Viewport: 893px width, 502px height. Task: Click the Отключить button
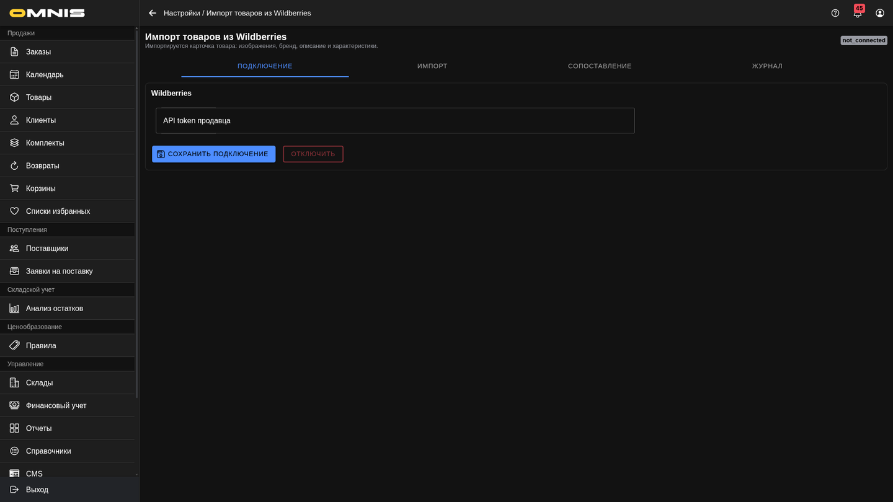[313, 154]
